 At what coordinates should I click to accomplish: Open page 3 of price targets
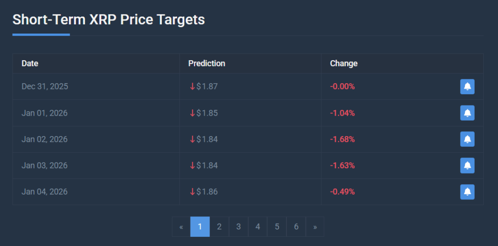pyautogui.click(x=238, y=227)
